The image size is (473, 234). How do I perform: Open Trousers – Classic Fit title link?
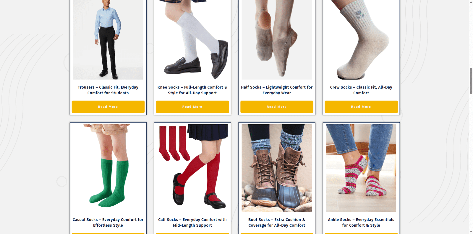tap(108, 90)
